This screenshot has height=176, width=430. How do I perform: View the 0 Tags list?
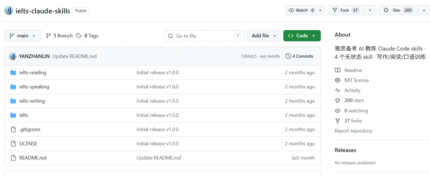pos(87,36)
